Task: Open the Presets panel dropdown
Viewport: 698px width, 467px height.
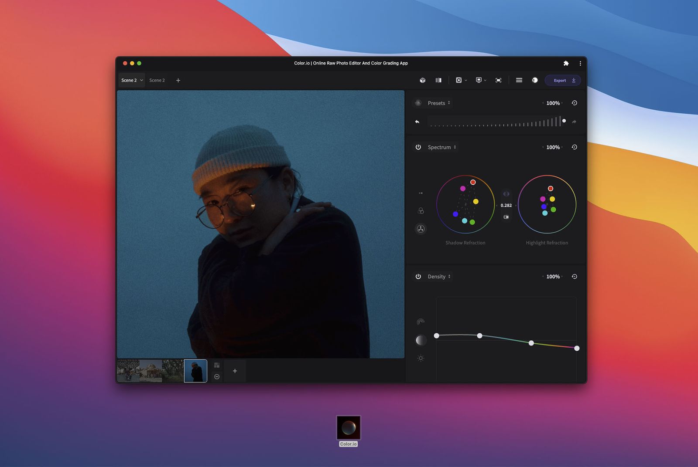Action: coord(439,103)
